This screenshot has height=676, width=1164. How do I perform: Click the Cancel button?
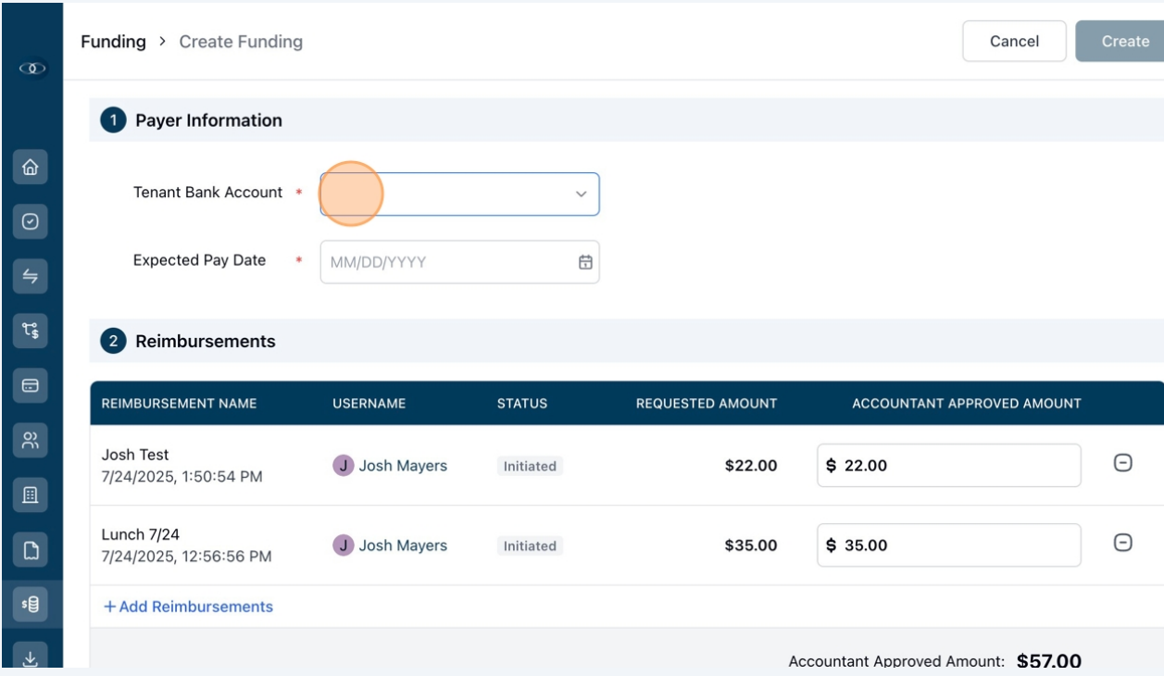coord(1014,42)
